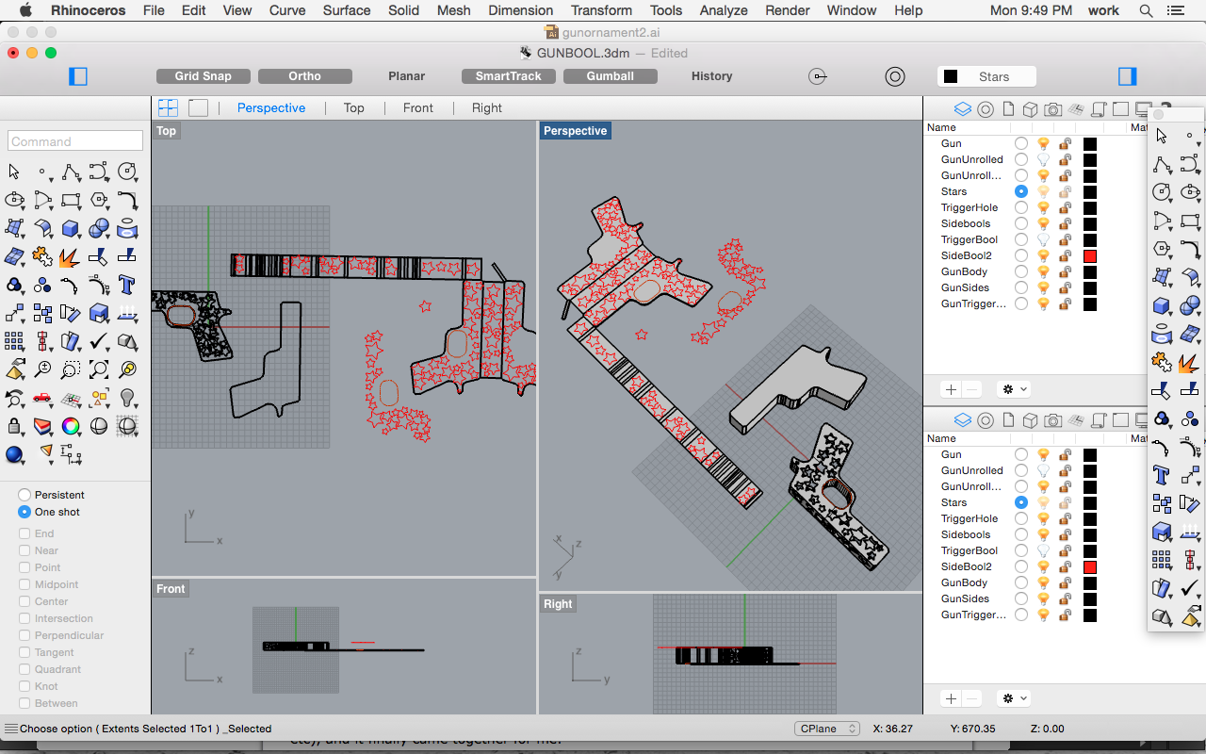Toggle the Grid Snap button
Image resolution: width=1206 pixels, height=754 pixels.
tap(203, 76)
